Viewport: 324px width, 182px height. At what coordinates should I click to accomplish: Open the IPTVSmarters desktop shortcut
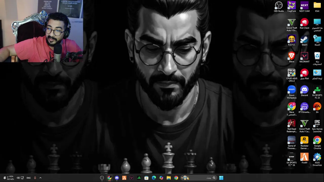(x=304, y=108)
